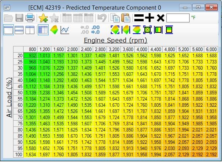The height and width of the screenshot is (162, 222).
Task: Toggle the table grid view button
Action: (43, 30)
